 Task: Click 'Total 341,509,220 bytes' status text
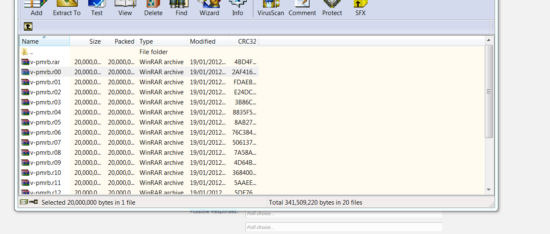coord(316,203)
